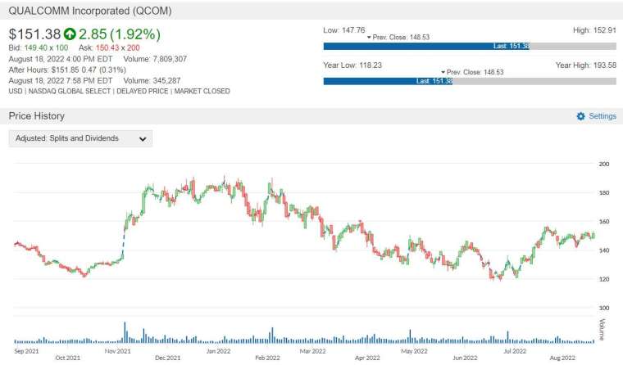Screen dimensions: 623x365
Task: Click the day range Last: 151.38 bar
Action: click(x=427, y=46)
